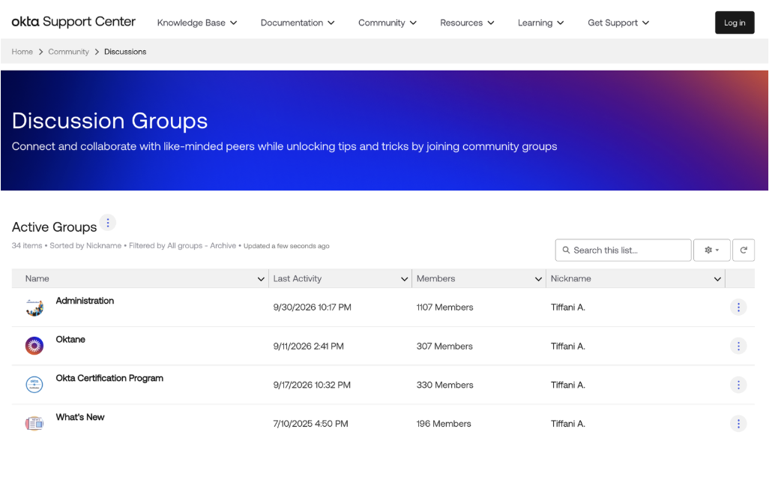
Task: Open row actions for Okta Certification Program
Action: click(x=738, y=385)
